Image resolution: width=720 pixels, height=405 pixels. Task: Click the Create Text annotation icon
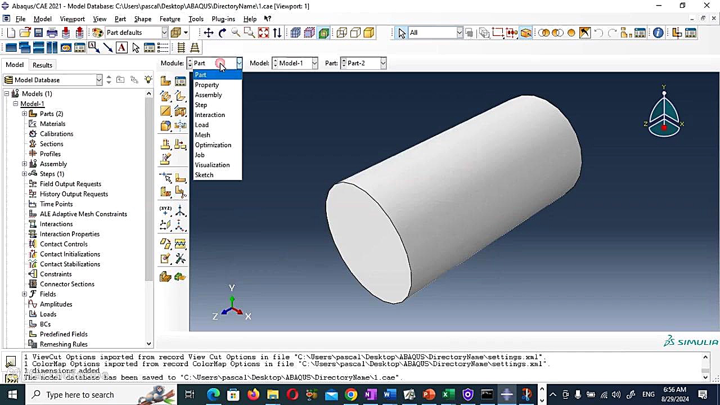[x=121, y=48]
